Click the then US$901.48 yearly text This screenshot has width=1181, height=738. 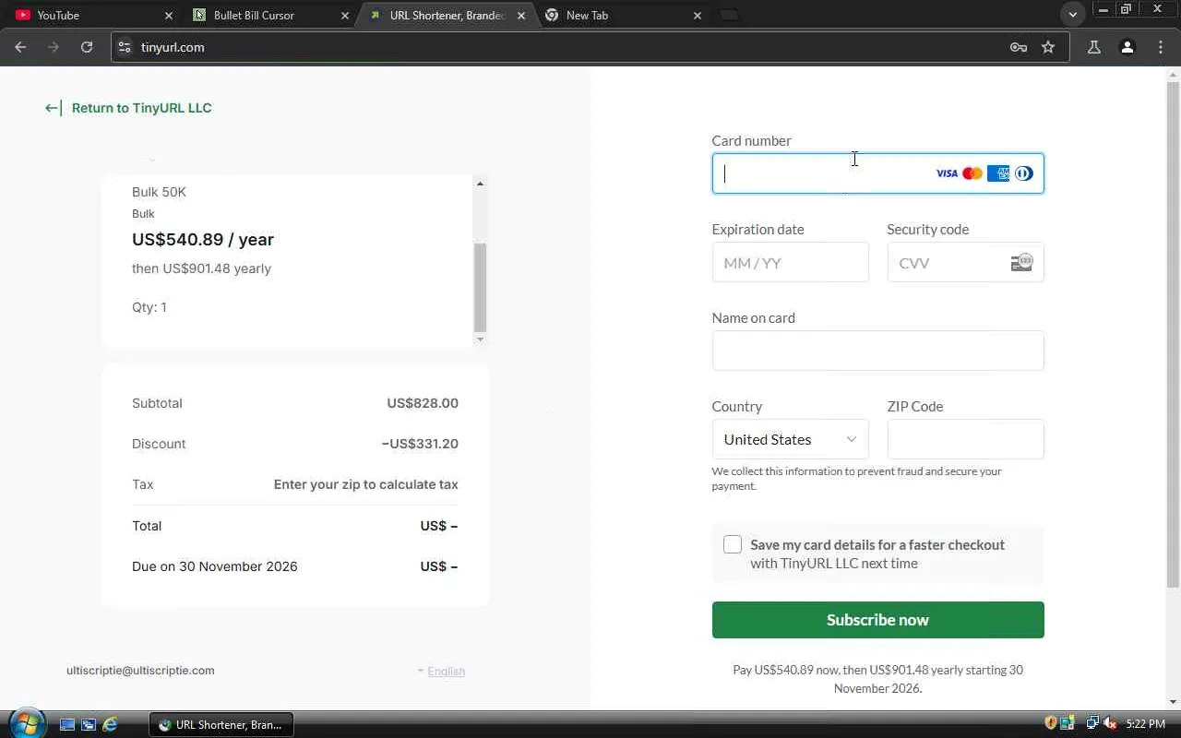[201, 268]
